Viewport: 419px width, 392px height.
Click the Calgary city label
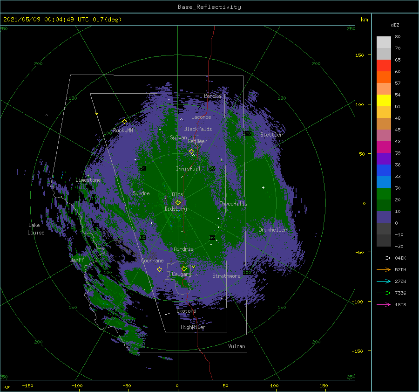[x=182, y=274]
